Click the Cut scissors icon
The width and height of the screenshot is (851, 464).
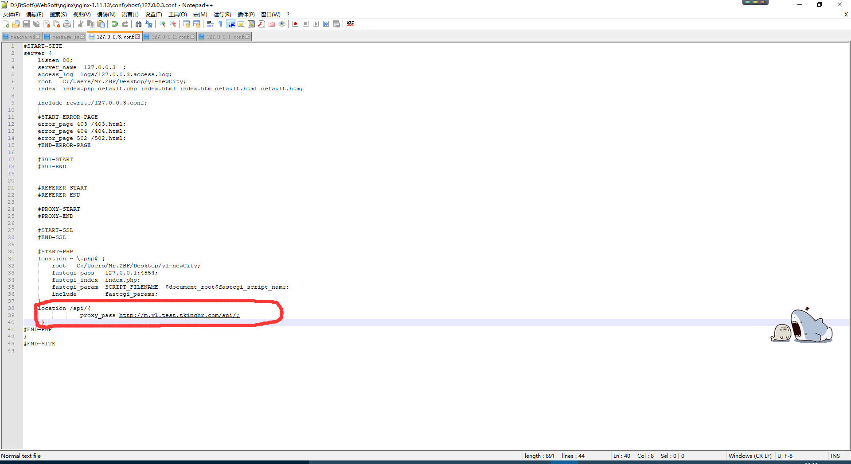pos(81,24)
